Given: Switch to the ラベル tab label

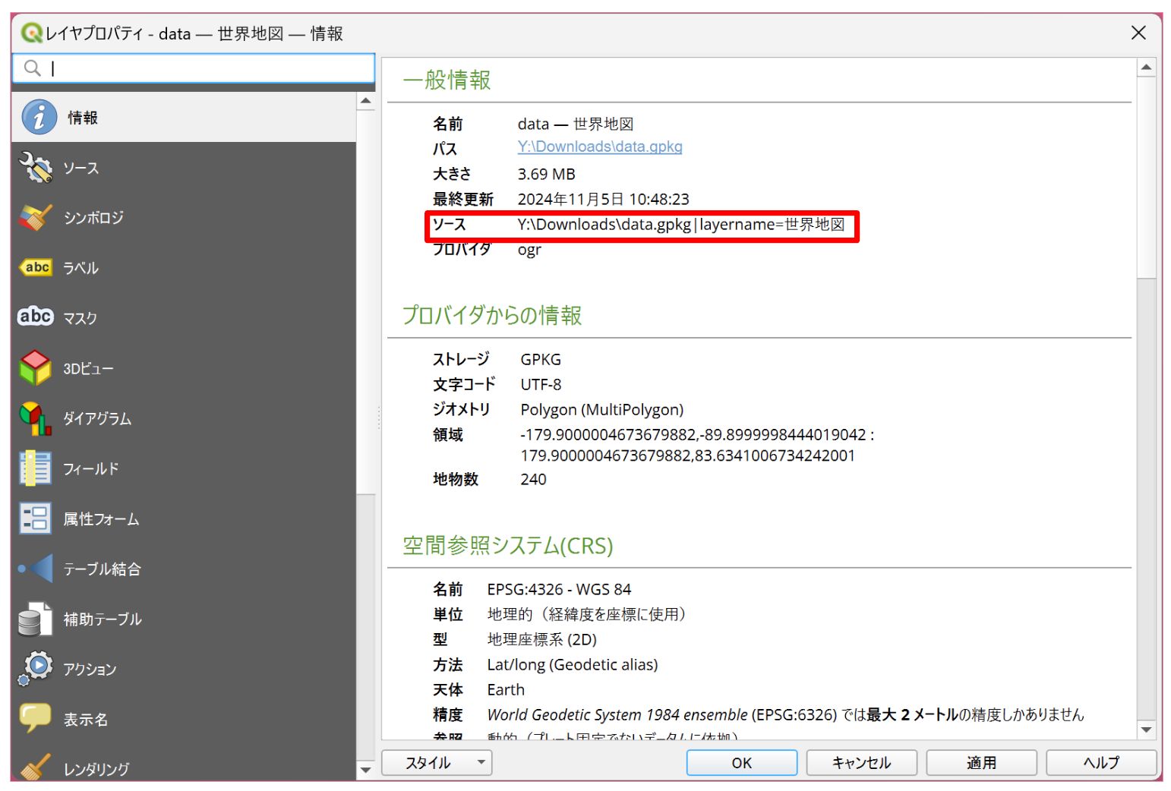Looking at the screenshot, I should coord(81,268).
